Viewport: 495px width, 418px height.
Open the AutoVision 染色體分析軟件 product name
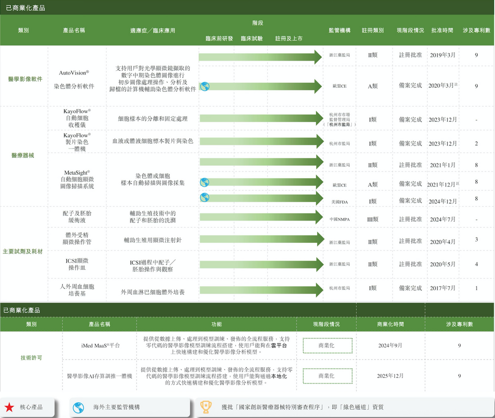click(x=74, y=80)
